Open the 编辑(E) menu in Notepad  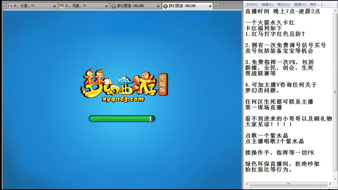pos(267,4)
